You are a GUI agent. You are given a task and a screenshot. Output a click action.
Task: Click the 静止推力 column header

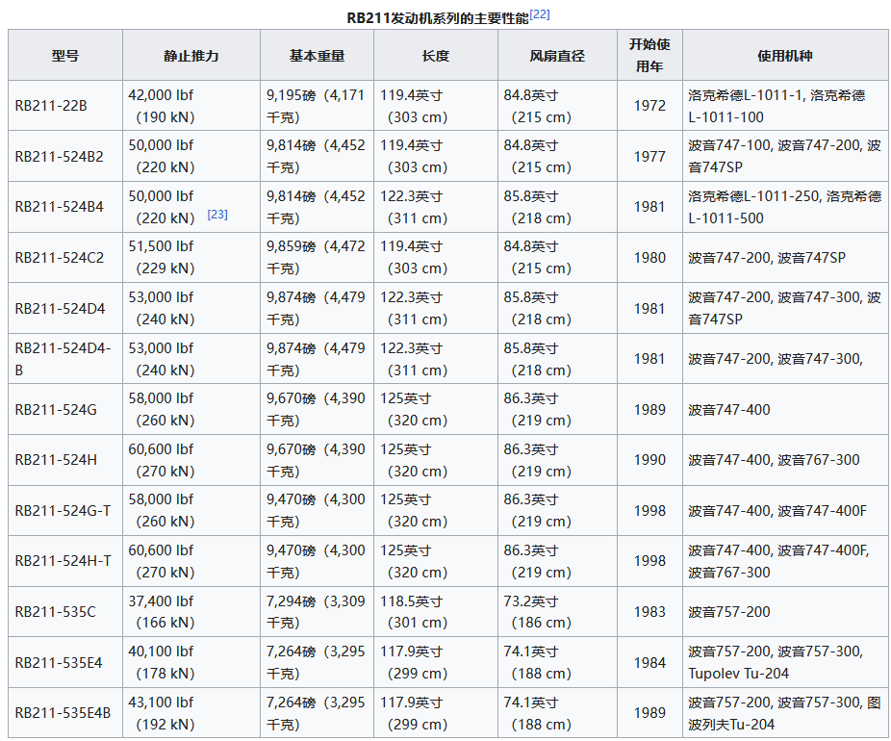(191, 55)
